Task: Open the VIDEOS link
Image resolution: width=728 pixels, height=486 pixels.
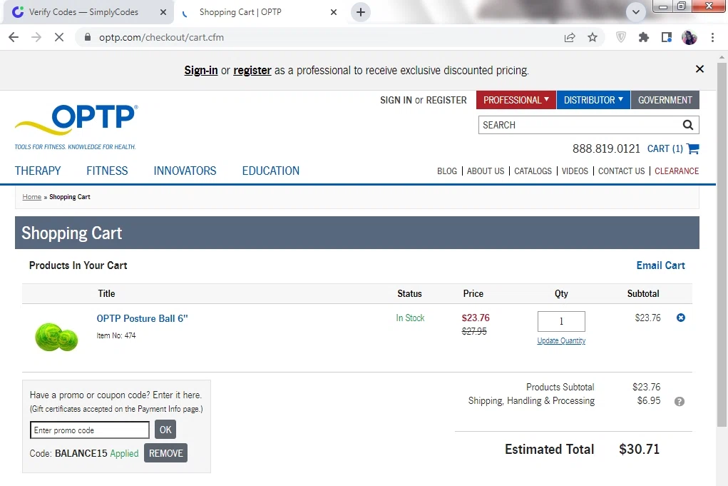Action: 574,171
